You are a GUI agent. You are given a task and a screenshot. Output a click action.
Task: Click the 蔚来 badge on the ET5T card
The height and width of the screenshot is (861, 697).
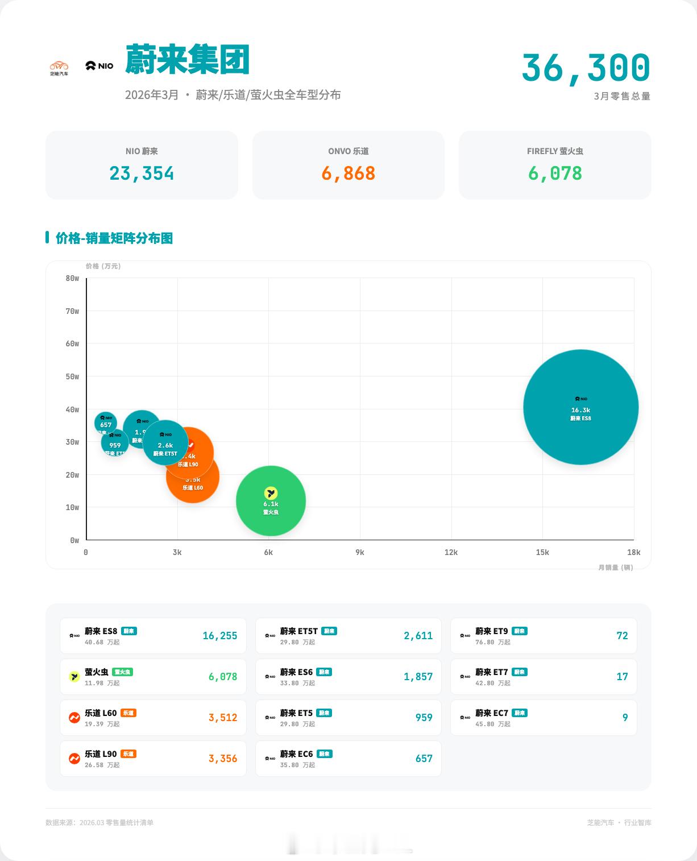point(330,631)
